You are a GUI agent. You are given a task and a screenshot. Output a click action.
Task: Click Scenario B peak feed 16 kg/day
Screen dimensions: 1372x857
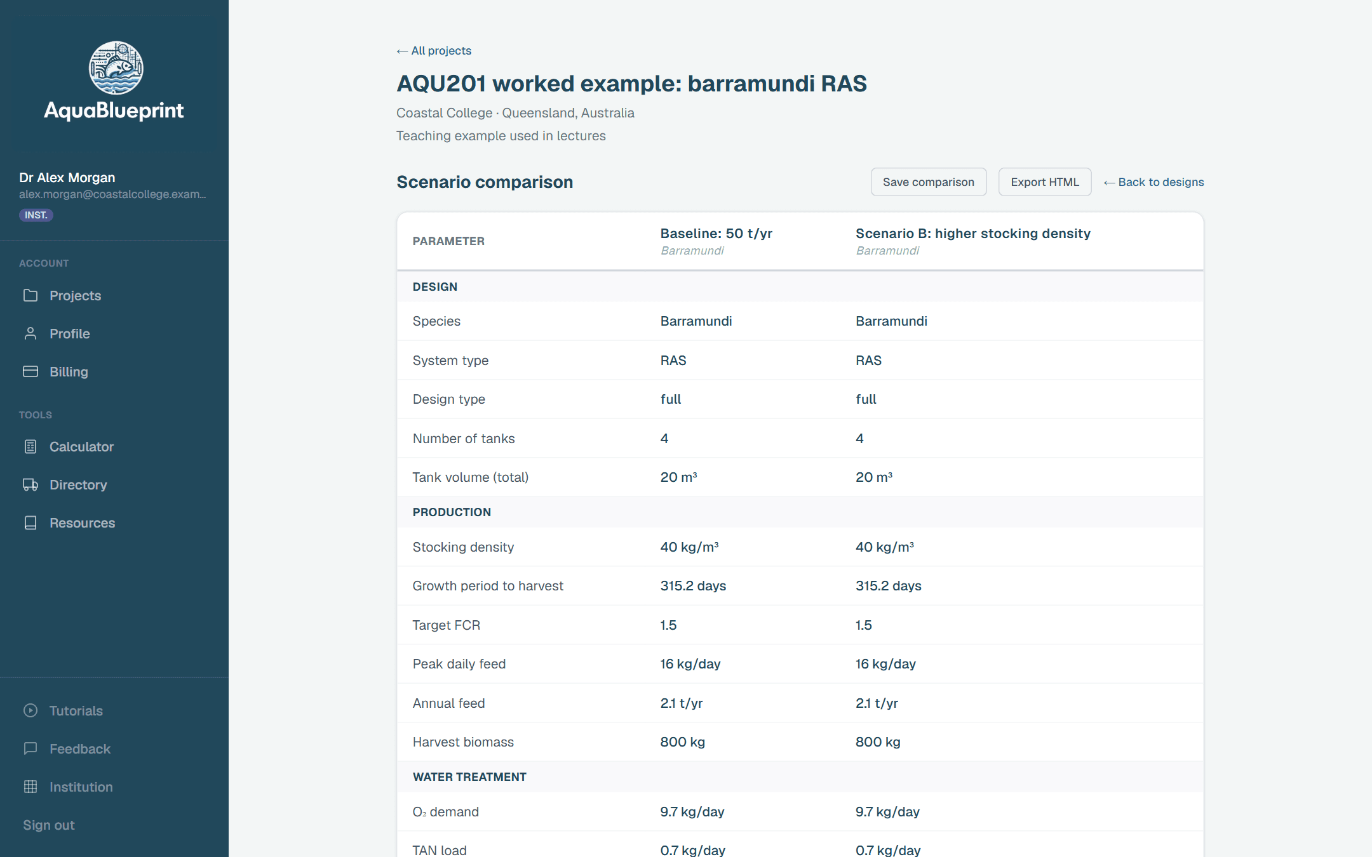(x=885, y=664)
